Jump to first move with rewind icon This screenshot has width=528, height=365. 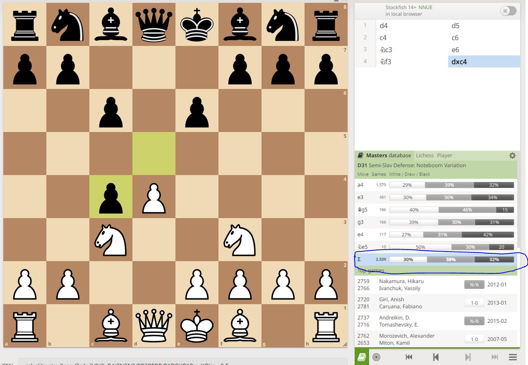(409, 356)
